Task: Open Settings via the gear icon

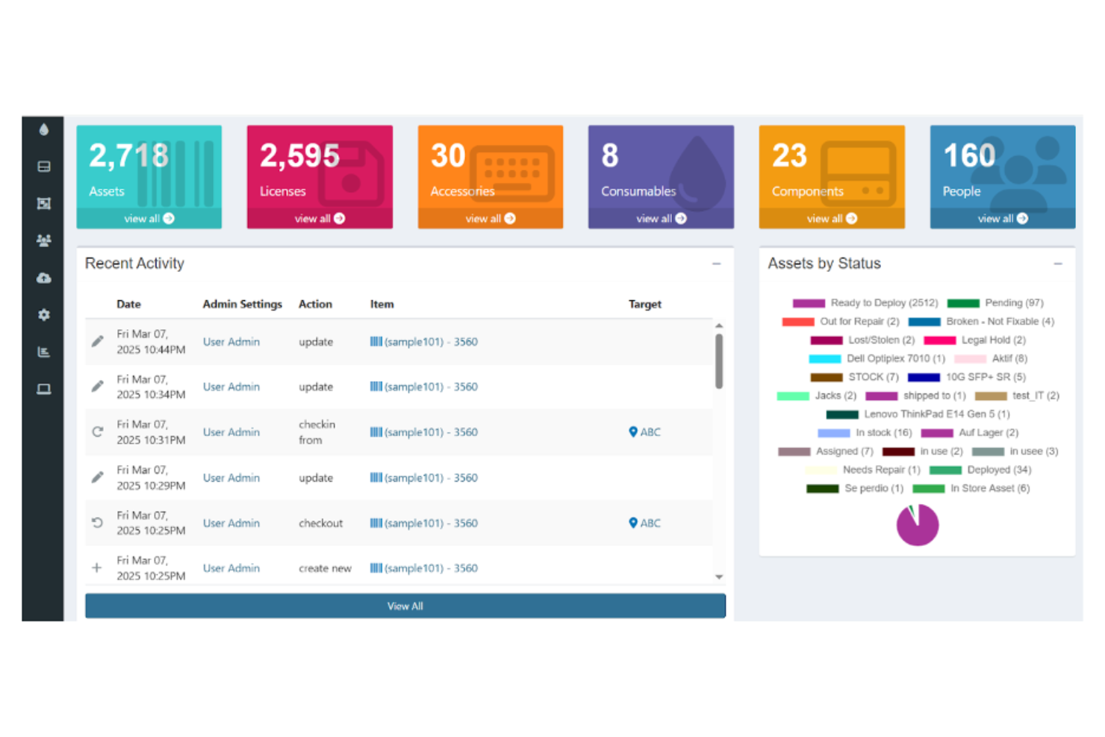Action: 43,314
